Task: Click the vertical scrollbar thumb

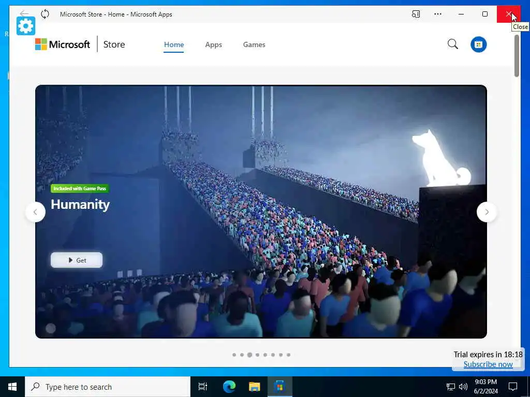Action: (x=517, y=56)
